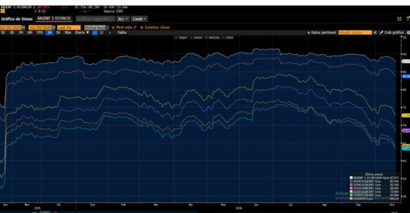Viewport: 410px width, 213px height.
Task: Click the yellow price tag on y-axis
Action: [406, 115]
